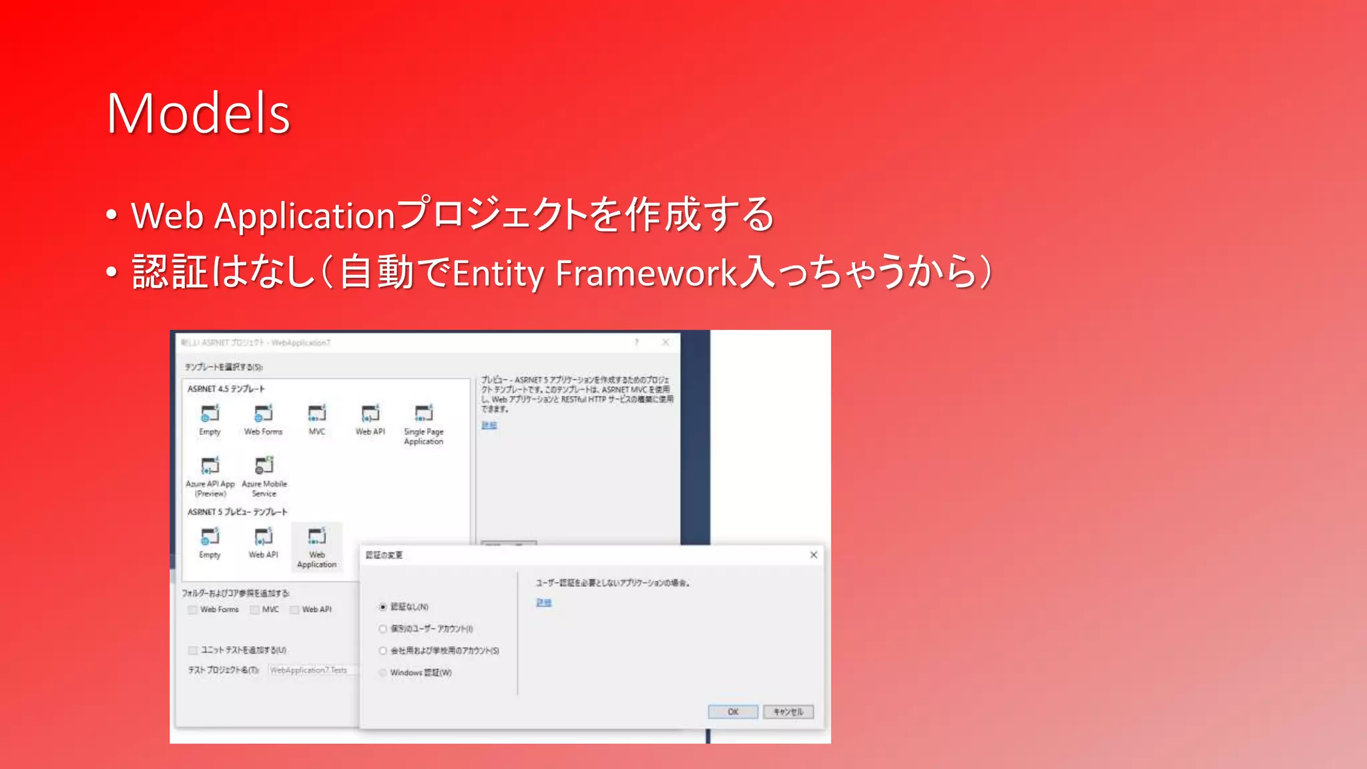Screen dimensions: 1367x769
Task: Click OK in authentication dialog
Action: click(733, 712)
